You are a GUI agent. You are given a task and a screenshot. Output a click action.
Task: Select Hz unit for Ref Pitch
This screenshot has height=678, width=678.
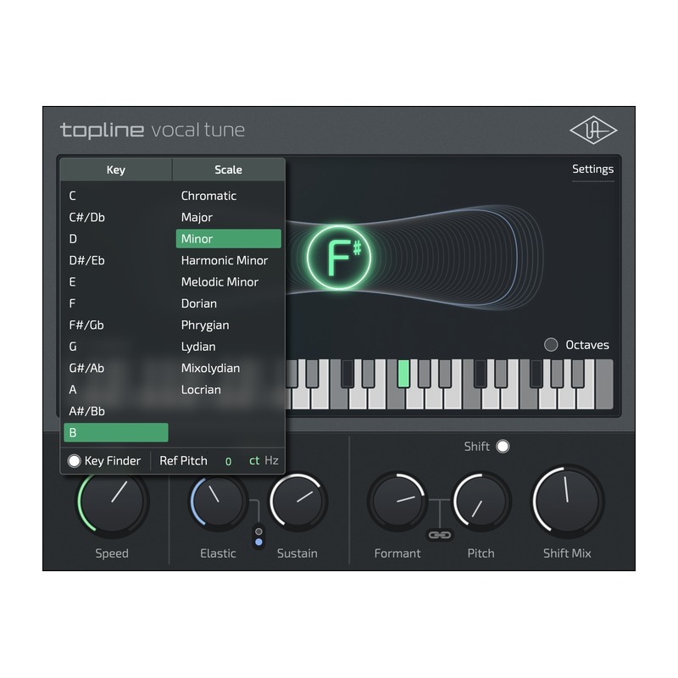click(271, 460)
